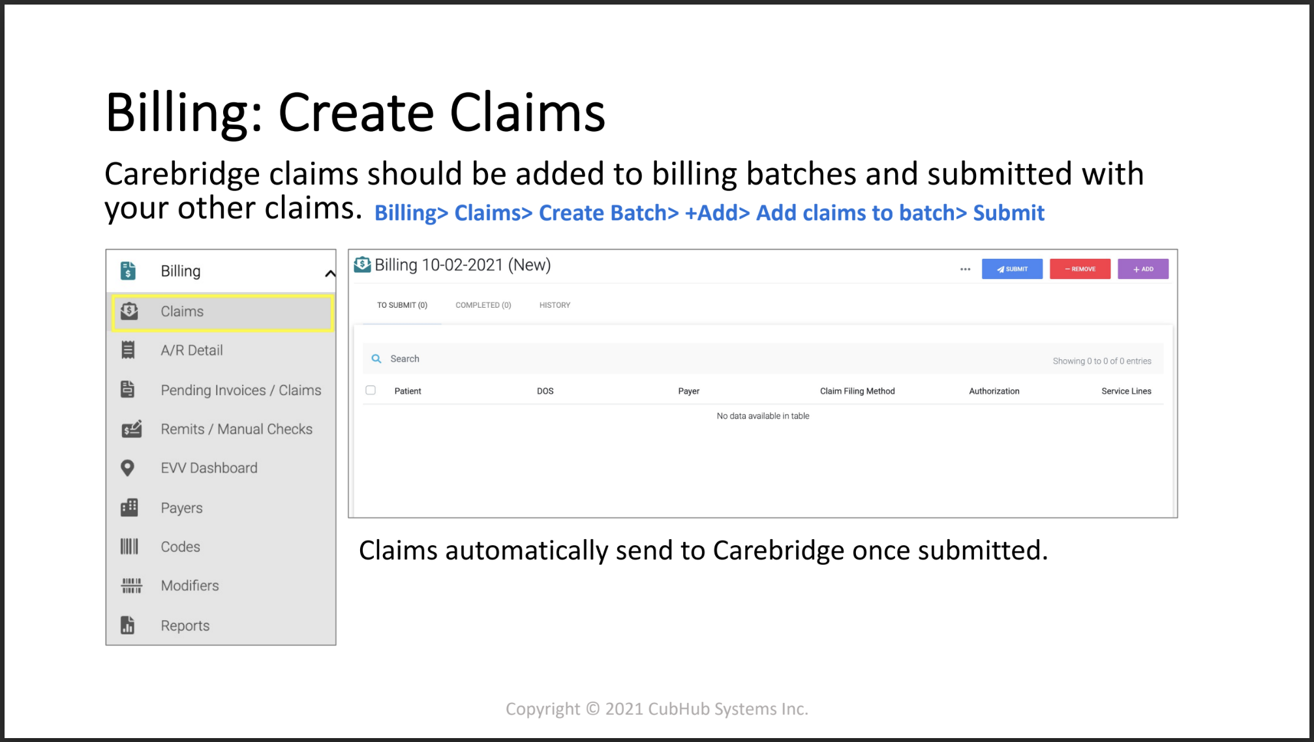Collapse the Billing menu chevron
The width and height of the screenshot is (1314, 742).
[330, 274]
